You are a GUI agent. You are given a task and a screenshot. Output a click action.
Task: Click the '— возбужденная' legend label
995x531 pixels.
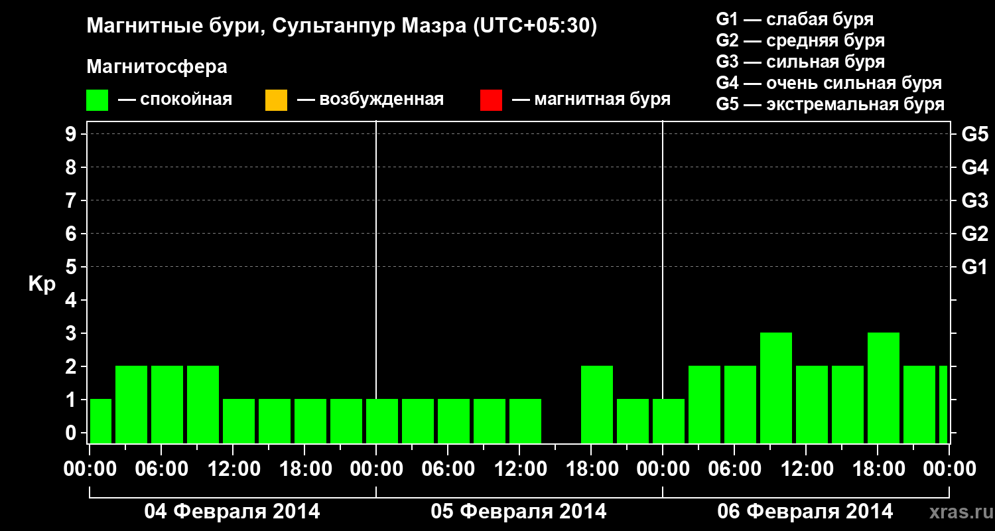(x=370, y=100)
